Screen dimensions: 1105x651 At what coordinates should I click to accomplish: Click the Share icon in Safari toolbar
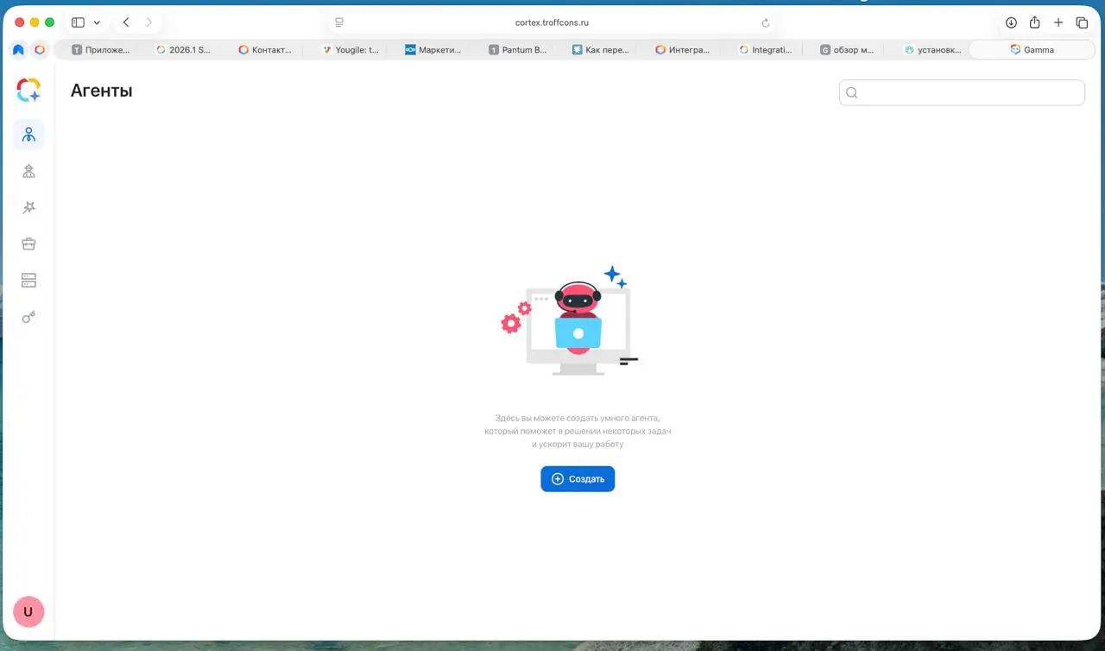pos(1034,22)
